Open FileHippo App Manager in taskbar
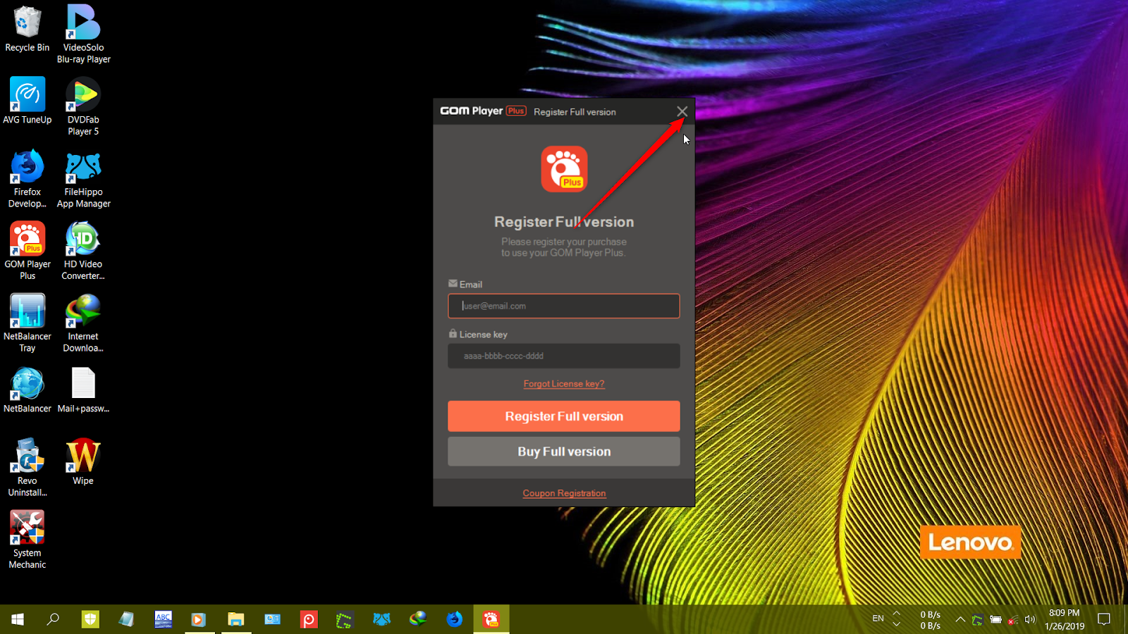This screenshot has height=634, width=1128. point(381,619)
